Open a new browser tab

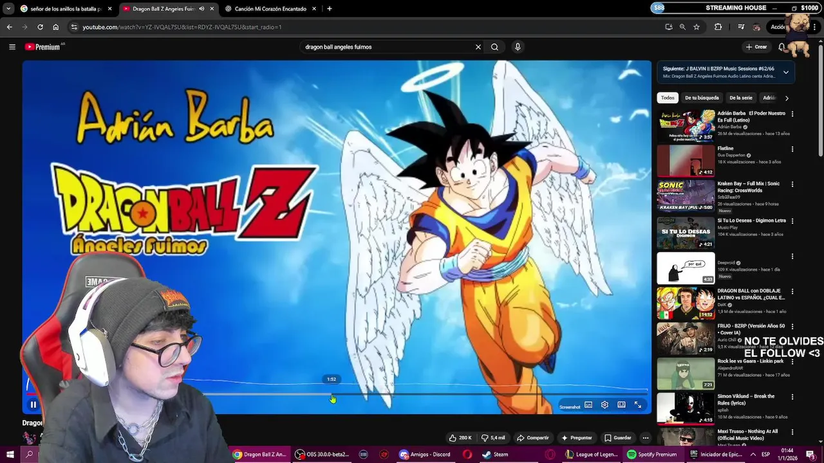tap(330, 9)
